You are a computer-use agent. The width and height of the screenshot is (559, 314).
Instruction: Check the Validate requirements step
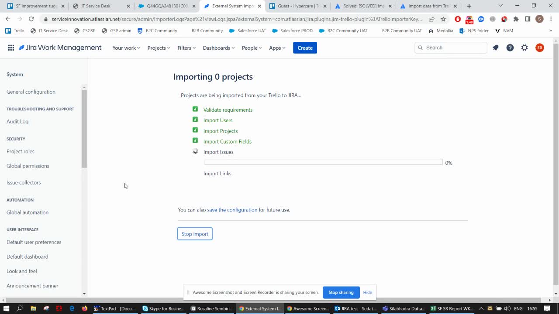195,109
